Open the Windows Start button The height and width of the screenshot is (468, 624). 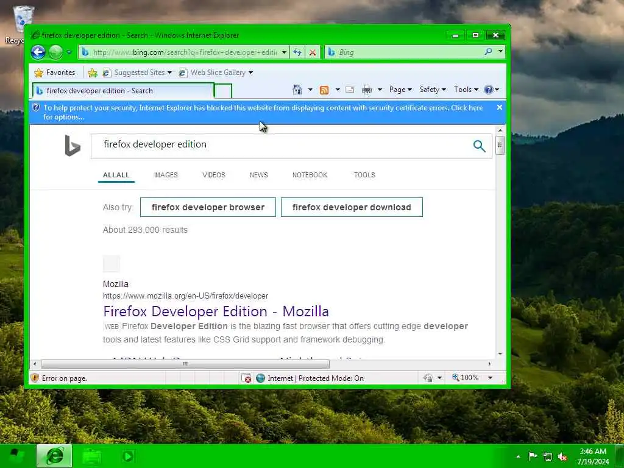pyautogui.click(x=16, y=456)
